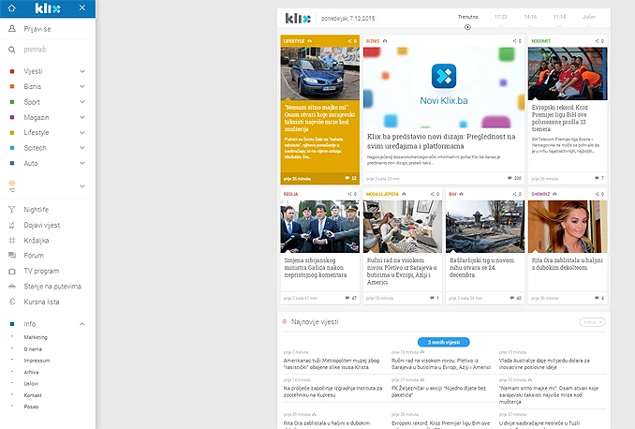Expand the Sport submenu chevron
Viewport: 635px width, 429px height.
[82, 102]
